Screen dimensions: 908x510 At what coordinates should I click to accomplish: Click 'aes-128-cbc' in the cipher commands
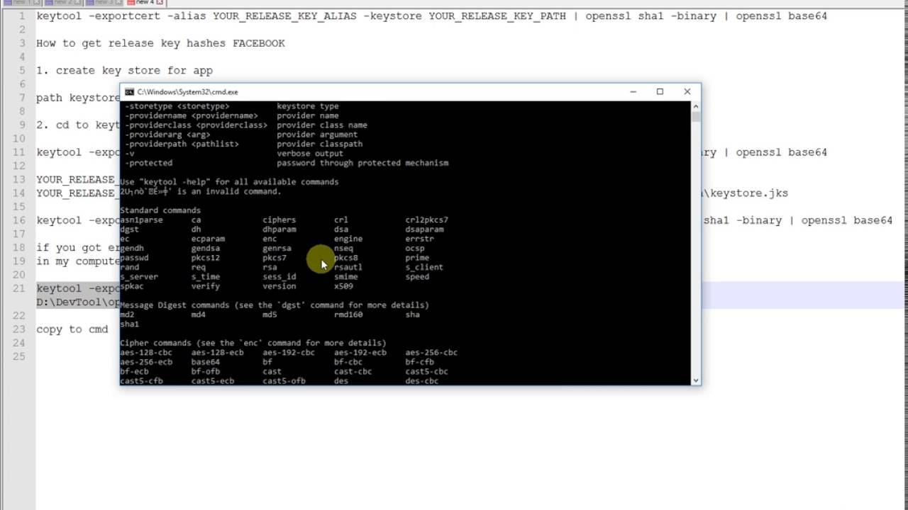[x=146, y=352]
